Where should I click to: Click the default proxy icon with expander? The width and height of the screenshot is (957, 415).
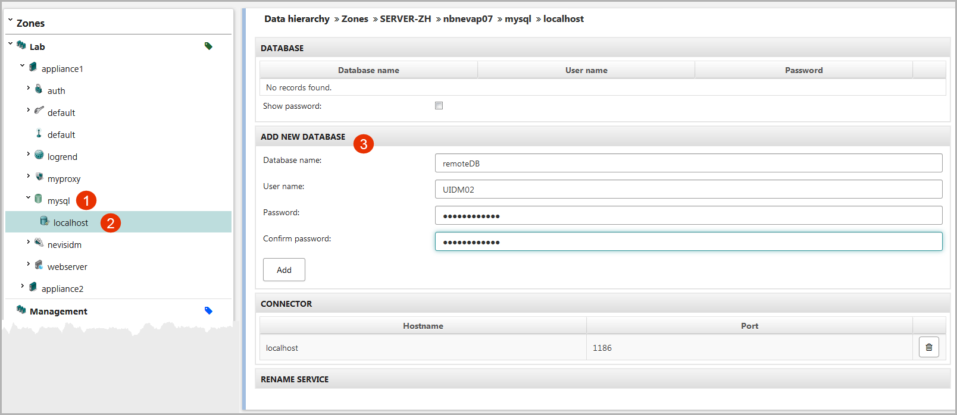tap(39, 111)
